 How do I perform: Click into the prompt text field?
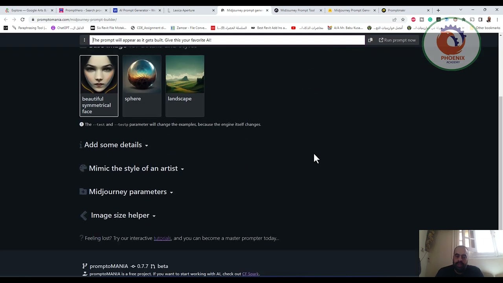[228, 40]
